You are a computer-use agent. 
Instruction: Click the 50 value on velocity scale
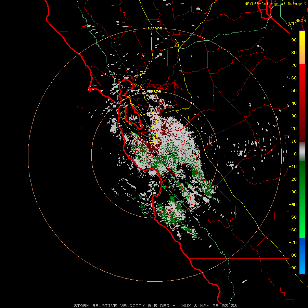tap(294, 91)
